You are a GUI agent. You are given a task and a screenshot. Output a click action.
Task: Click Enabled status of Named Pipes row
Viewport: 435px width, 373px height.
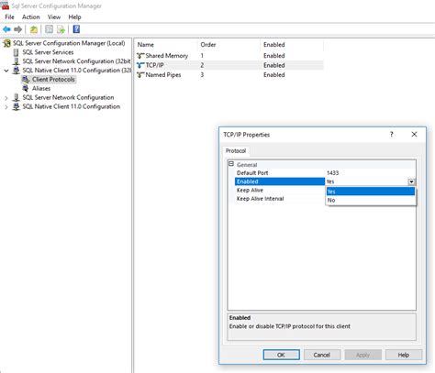(274, 75)
